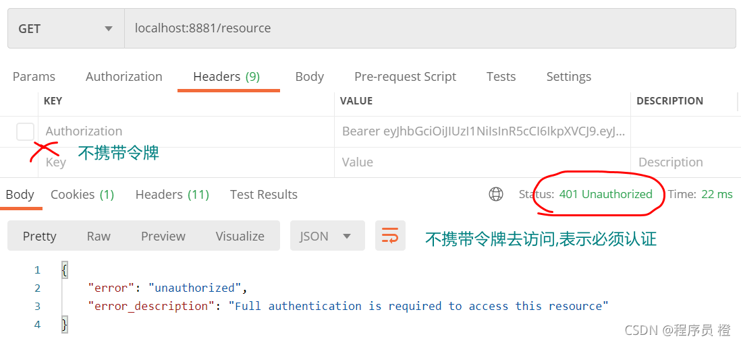
Task: Enable the Authorization header checkbox
Action: (25, 131)
